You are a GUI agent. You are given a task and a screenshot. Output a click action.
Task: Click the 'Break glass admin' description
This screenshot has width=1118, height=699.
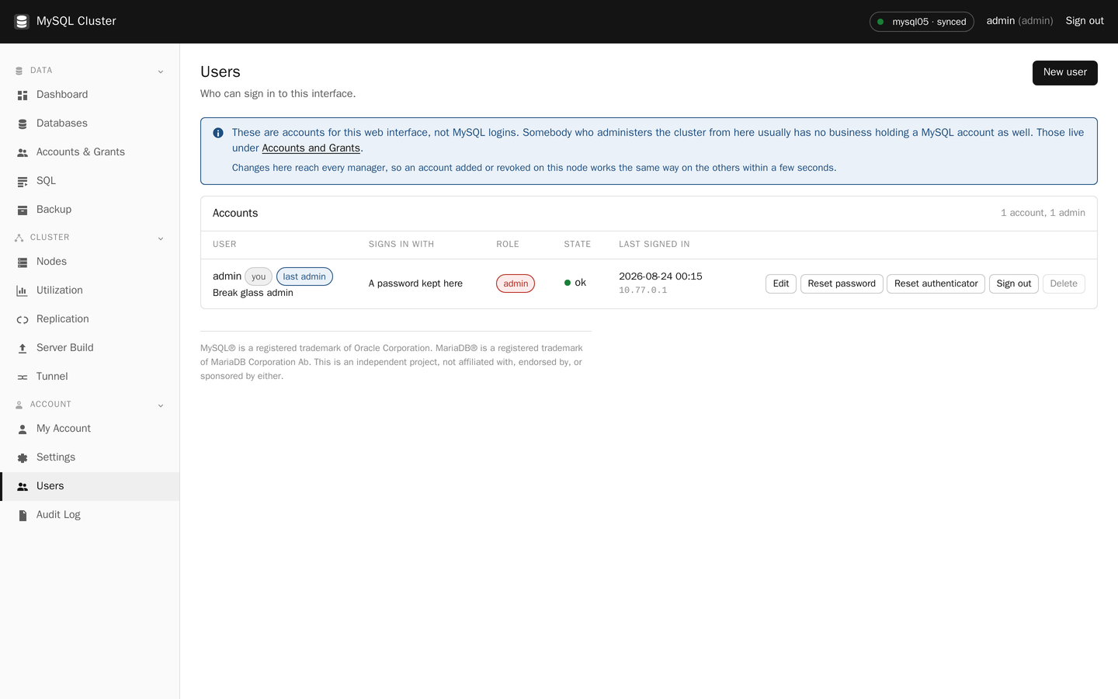[253, 293]
